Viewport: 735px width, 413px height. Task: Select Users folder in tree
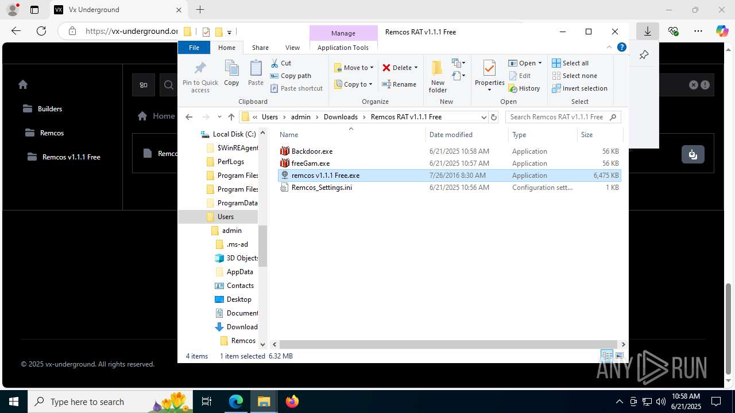[226, 217]
